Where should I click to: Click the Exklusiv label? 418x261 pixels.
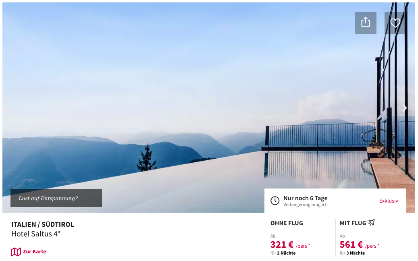(x=389, y=201)
